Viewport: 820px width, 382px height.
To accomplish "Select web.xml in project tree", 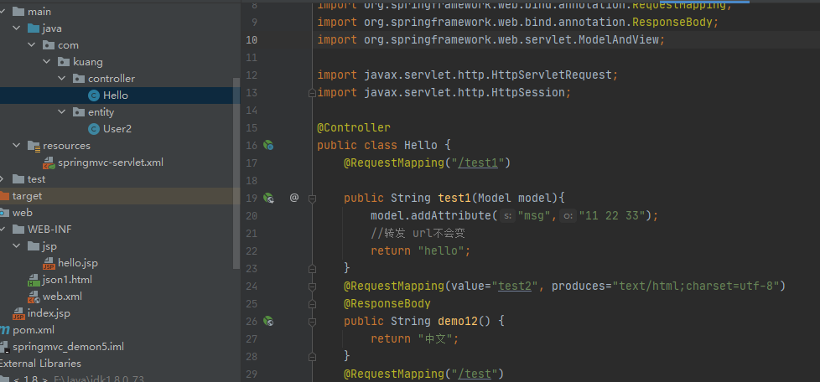I will [62, 297].
